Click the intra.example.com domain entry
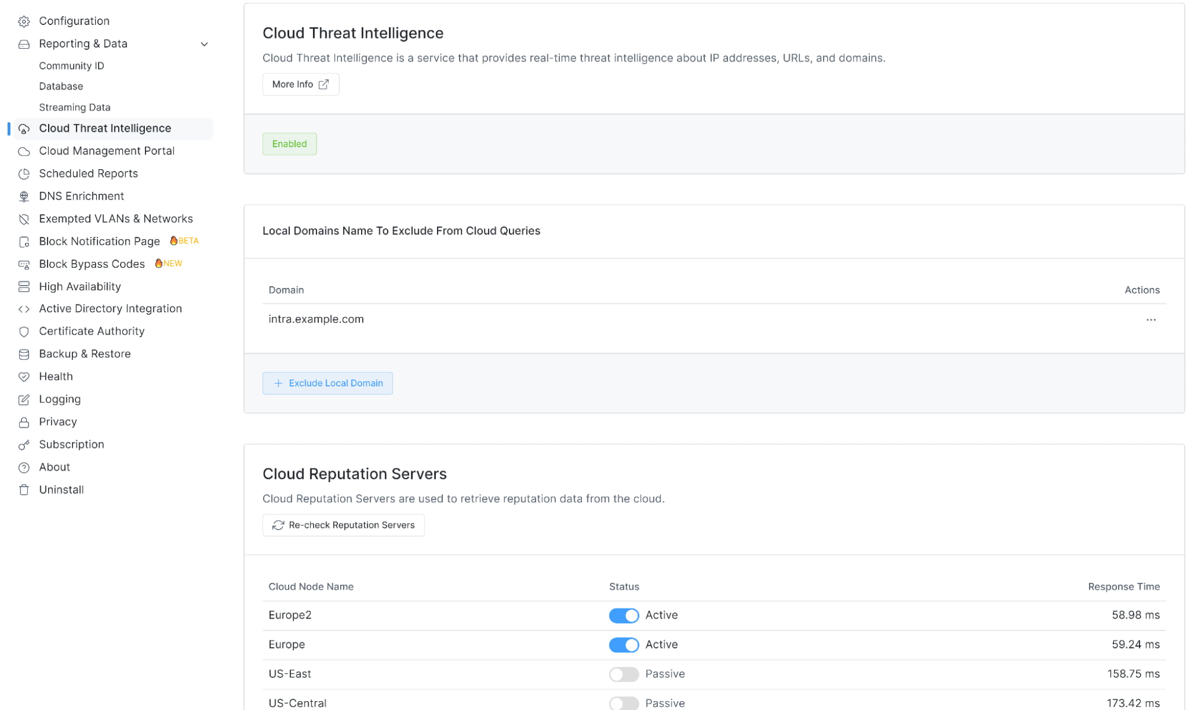Screen dimensions: 1187x710 click(316, 319)
